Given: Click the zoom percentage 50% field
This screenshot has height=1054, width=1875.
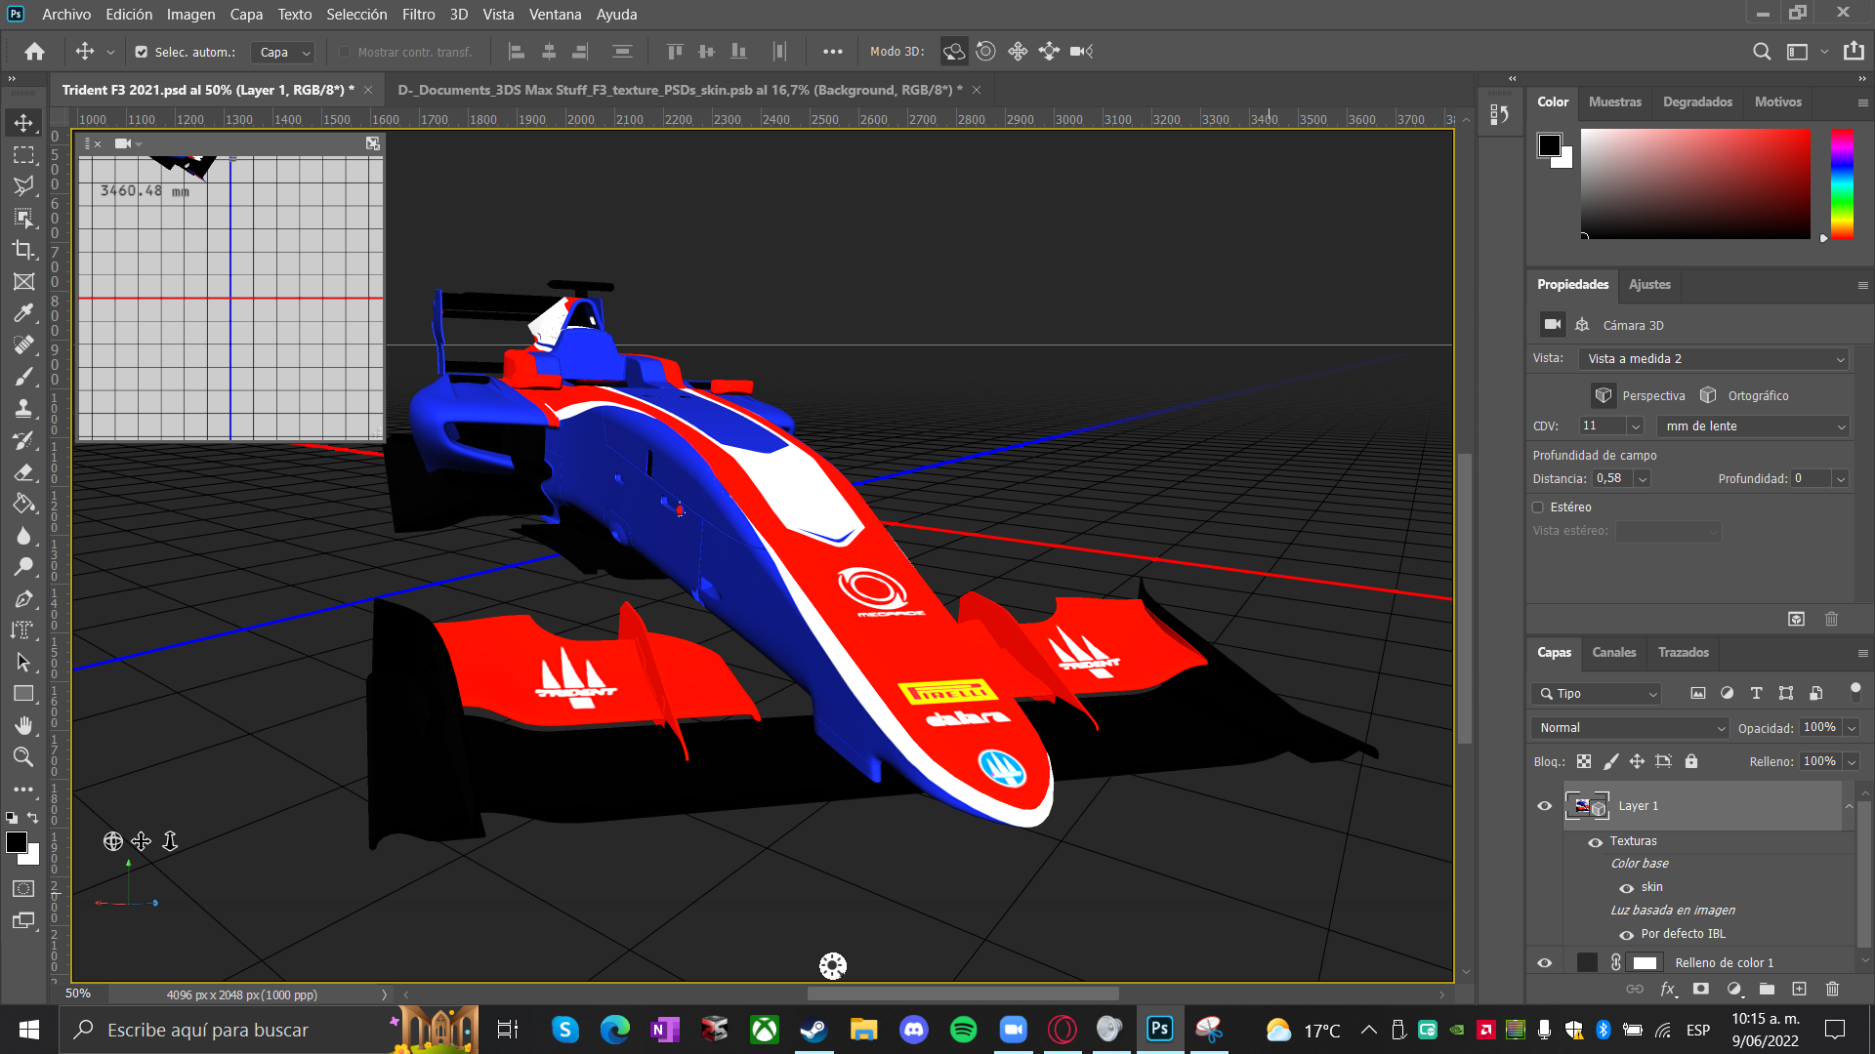Looking at the screenshot, I should [79, 993].
